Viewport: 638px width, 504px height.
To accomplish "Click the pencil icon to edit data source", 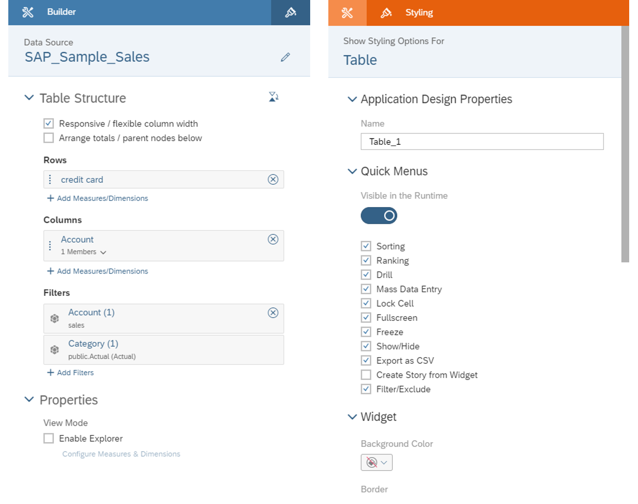I will [285, 57].
